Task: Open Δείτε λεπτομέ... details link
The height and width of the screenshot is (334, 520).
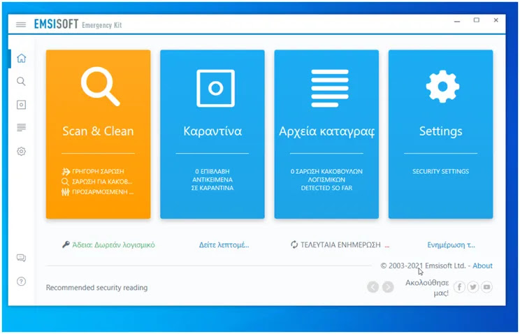Action: pyautogui.click(x=224, y=245)
